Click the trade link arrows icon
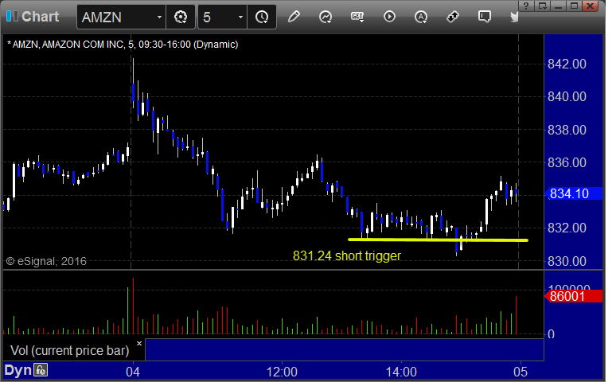 453,17
